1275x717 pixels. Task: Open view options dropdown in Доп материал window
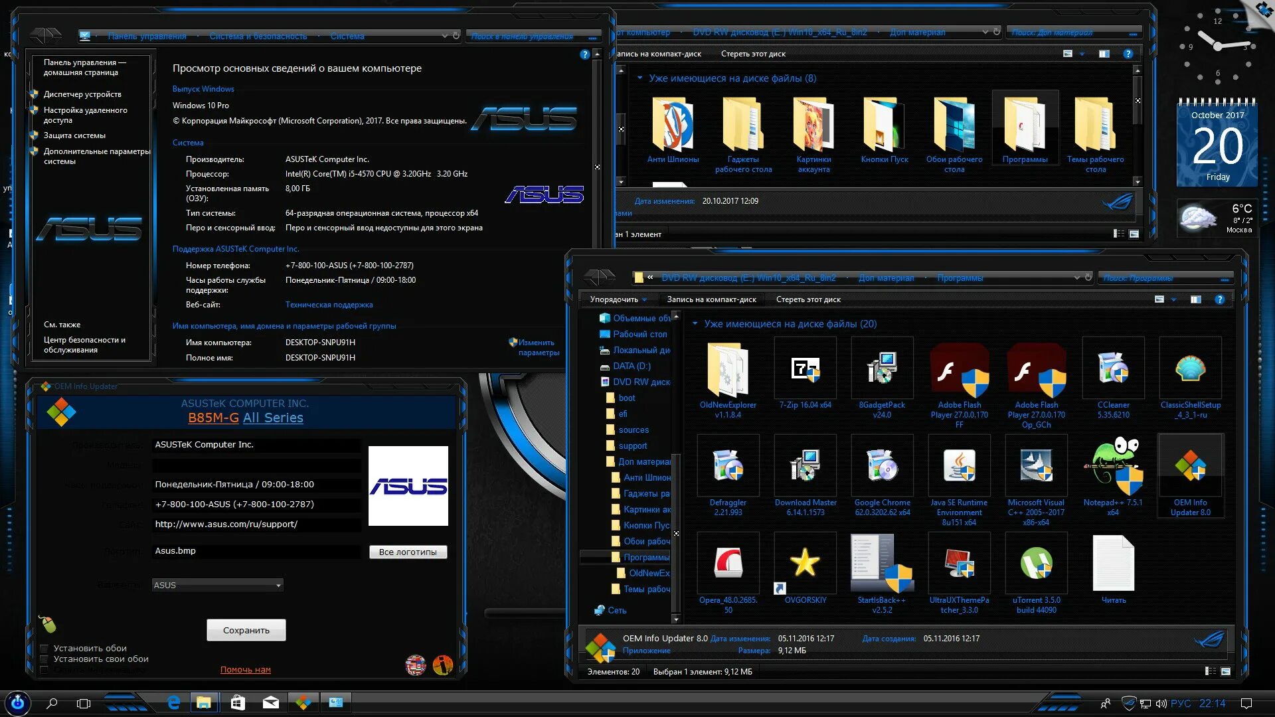point(1082,54)
